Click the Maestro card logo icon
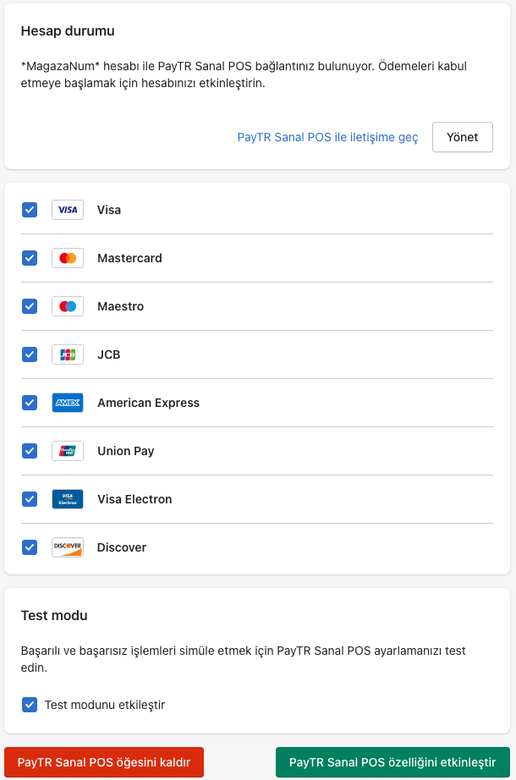Image resolution: width=516 pixels, height=780 pixels. click(68, 306)
